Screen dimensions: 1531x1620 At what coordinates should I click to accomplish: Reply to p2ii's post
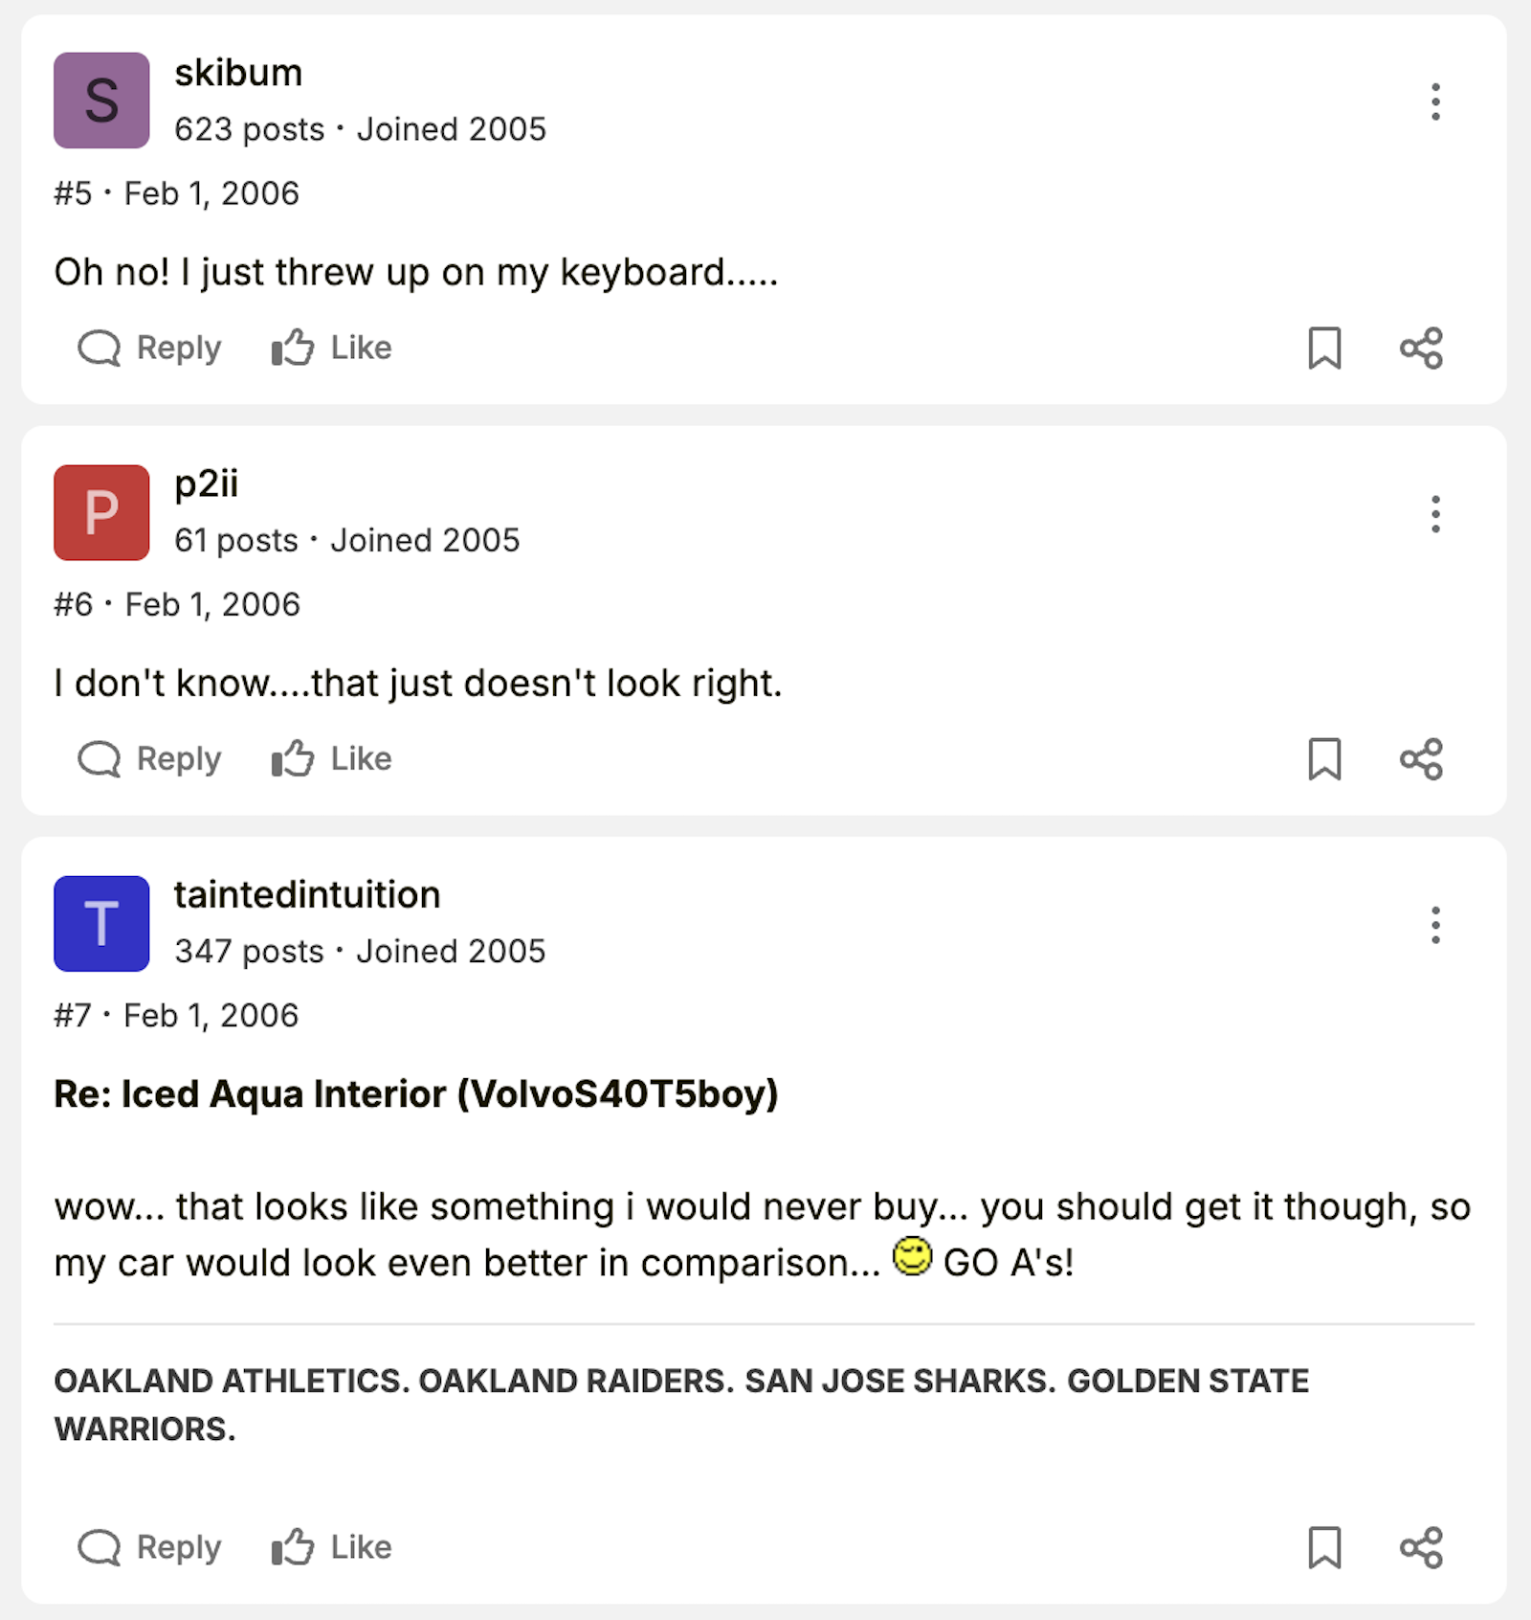tap(149, 759)
